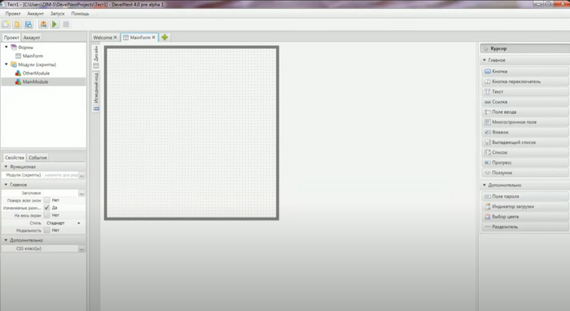This screenshot has width=570, height=311.
Task: Open the Помощь menu
Action: point(80,14)
